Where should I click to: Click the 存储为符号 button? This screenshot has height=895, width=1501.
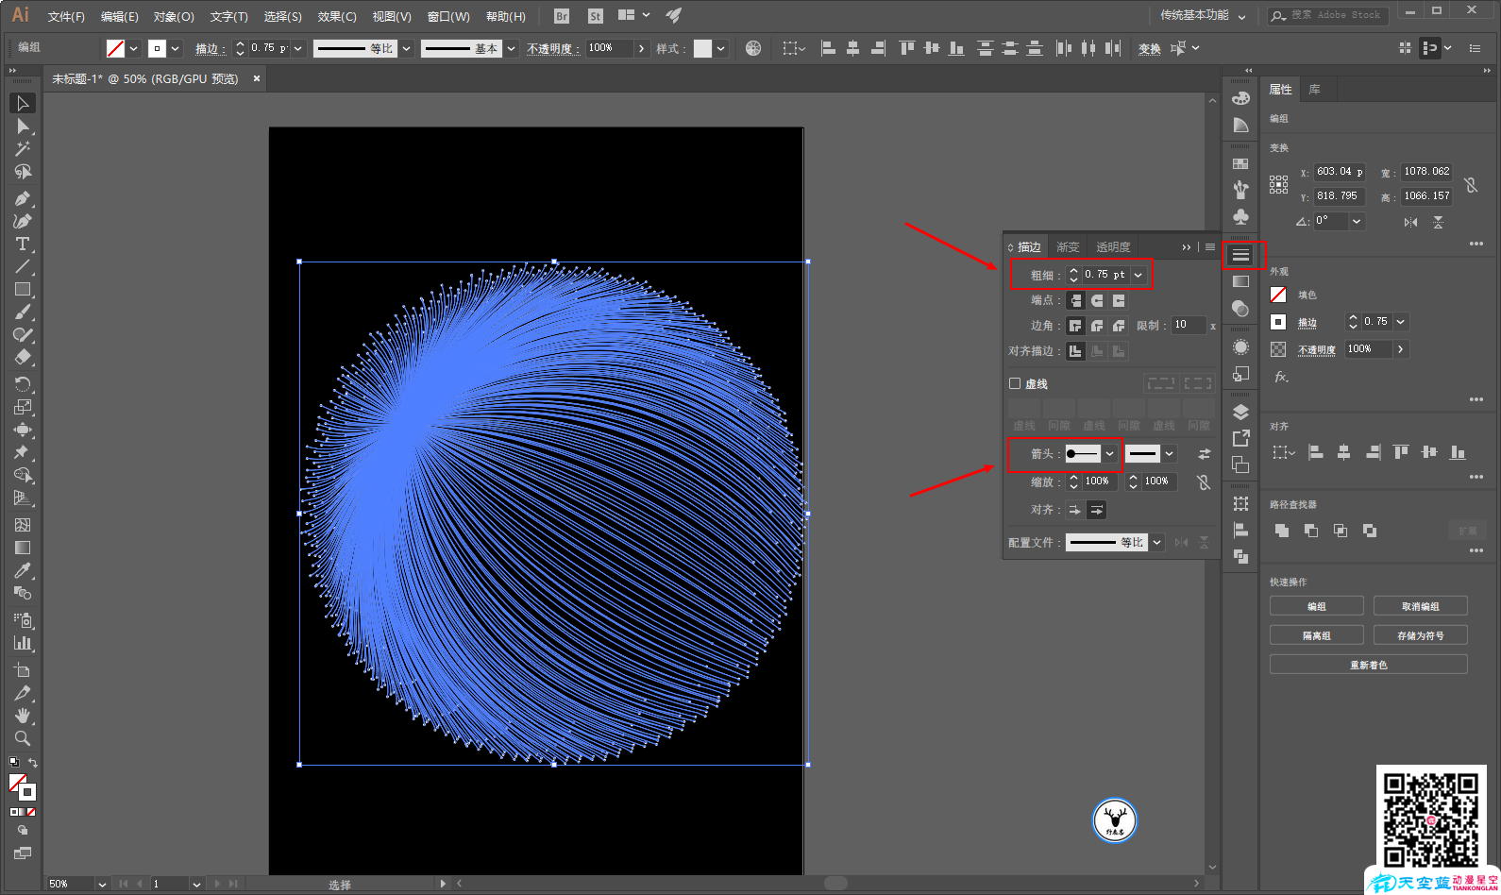1421,635
